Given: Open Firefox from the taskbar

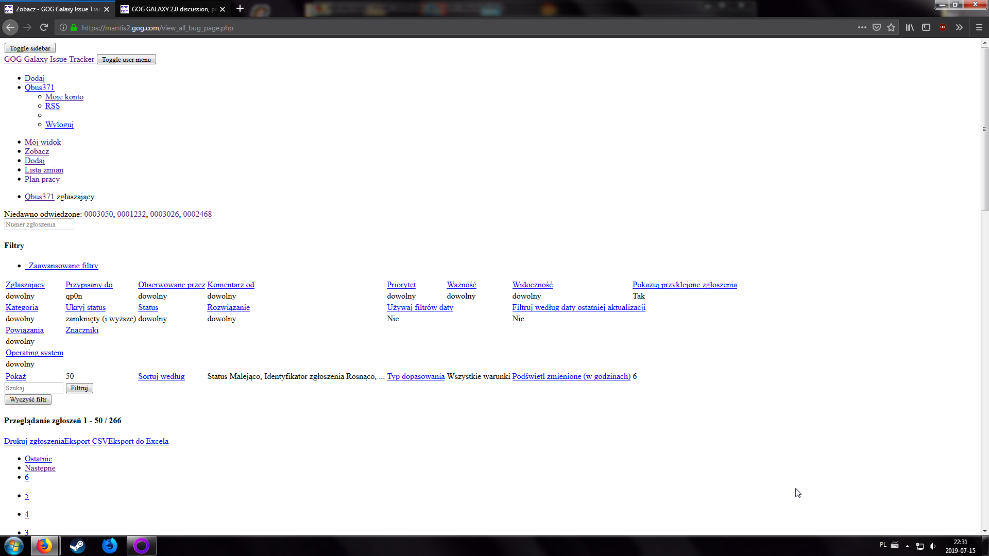Looking at the screenshot, I should click(45, 546).
